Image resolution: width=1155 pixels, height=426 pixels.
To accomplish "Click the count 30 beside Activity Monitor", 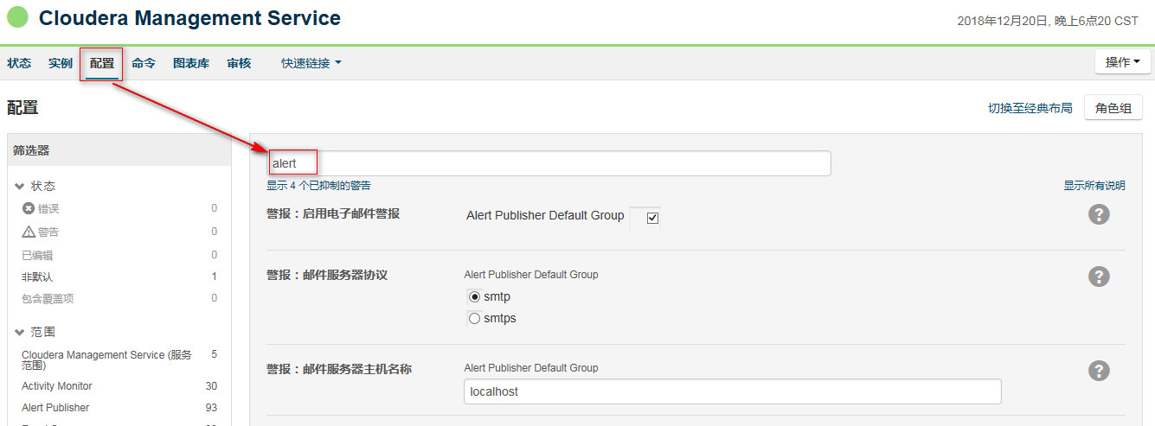I will 211,386.
